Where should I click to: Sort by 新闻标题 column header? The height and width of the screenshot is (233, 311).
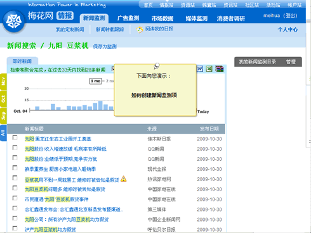(34, 129)
